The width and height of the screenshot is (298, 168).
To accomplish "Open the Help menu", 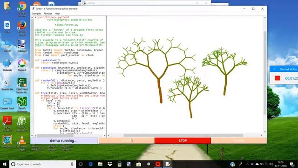I will pyautogui.click(x=57, y=14).
